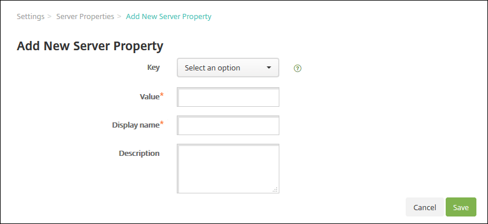The image size is (488, 224).
Task: Click the breadcrumb separator after Settings
Action: pos(49,16)
